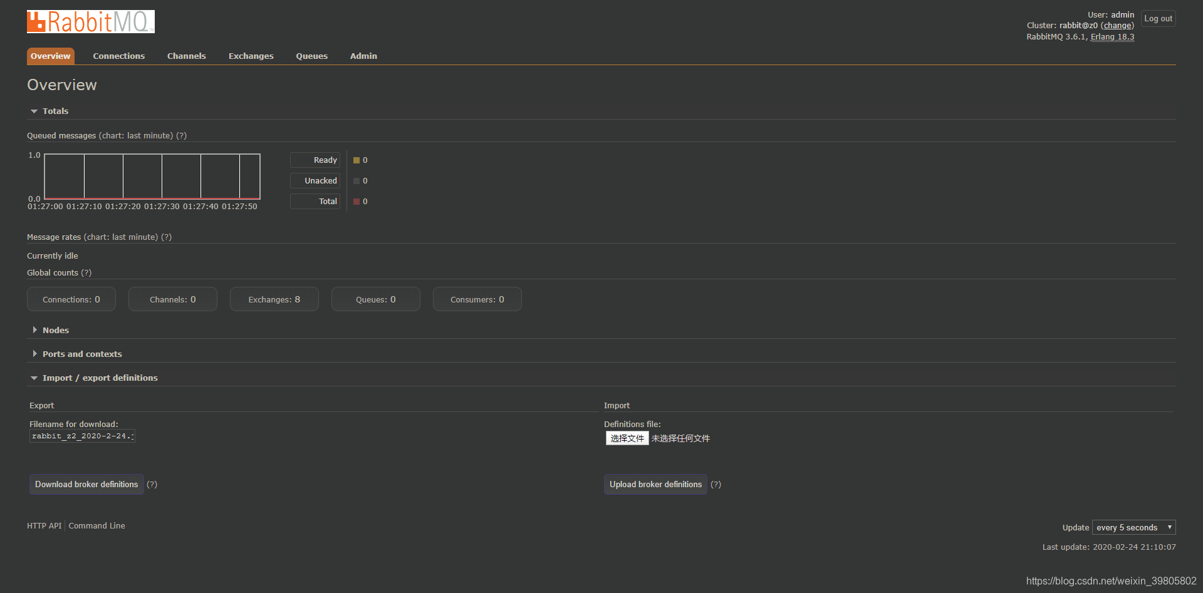Open Exchanges: 8 count box

[274, 299]
